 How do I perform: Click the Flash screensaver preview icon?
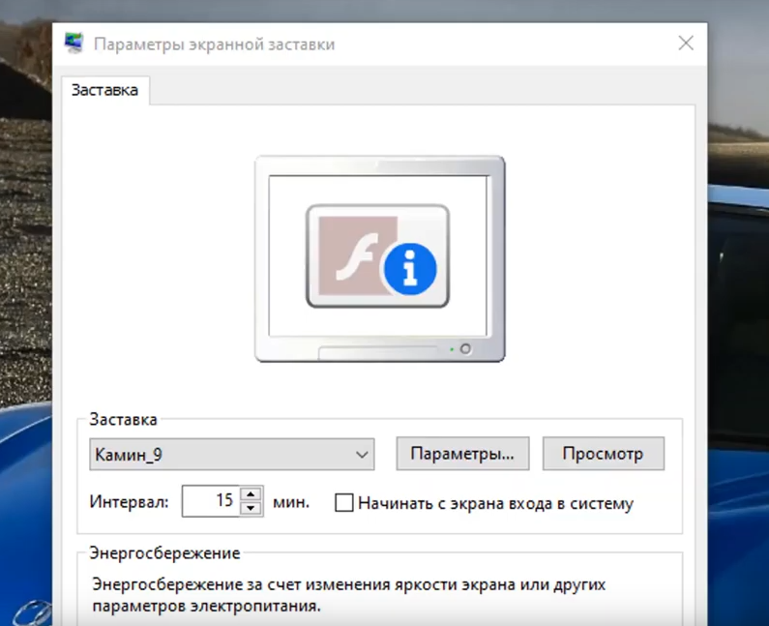point(377,256)
